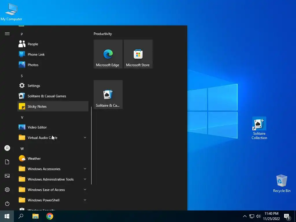Launch Video Editor
The width and height of the screenshot is (296, 222).
pyautogui.click(x=53, y=127)
